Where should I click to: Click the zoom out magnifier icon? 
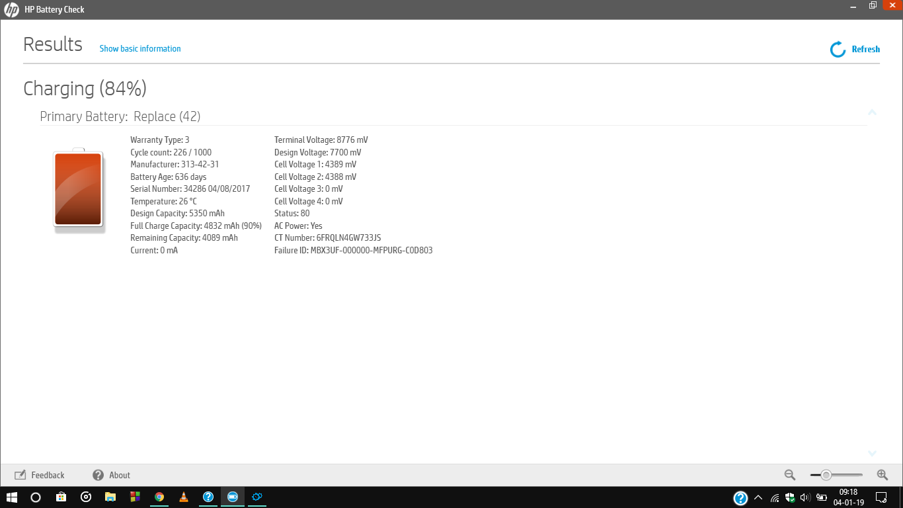[789, 475]
